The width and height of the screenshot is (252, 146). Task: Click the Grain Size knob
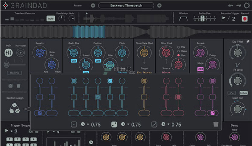tap(74, 52)
